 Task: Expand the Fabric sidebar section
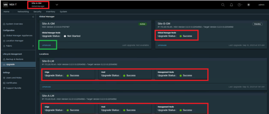[33, 46]
